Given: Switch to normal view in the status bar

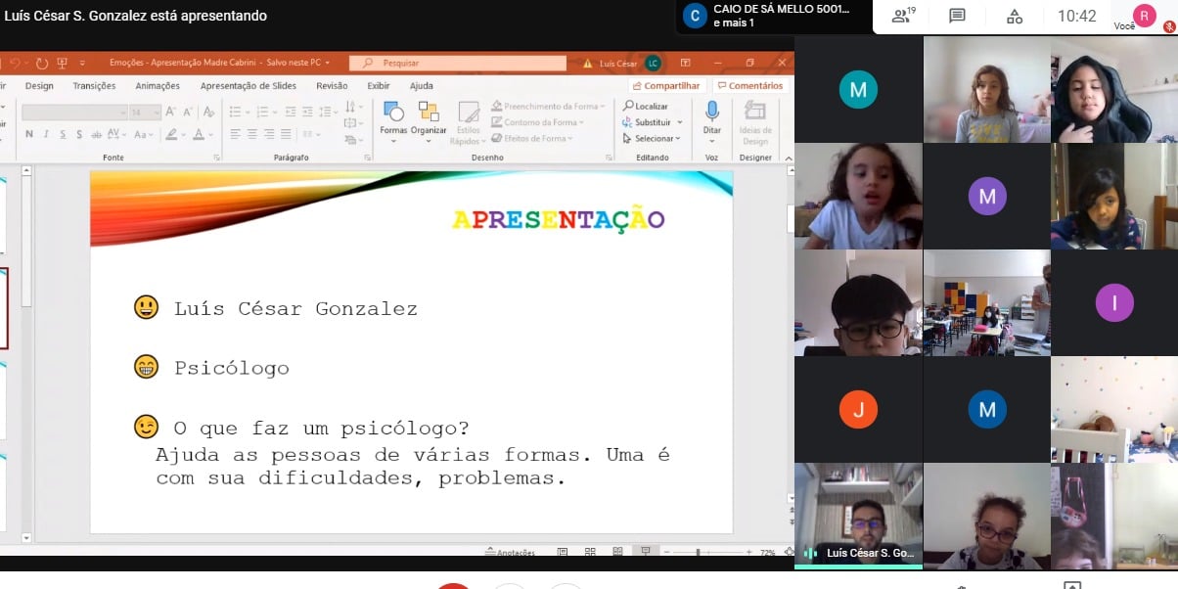Looking at the screenshot, I should coord(563,553).
